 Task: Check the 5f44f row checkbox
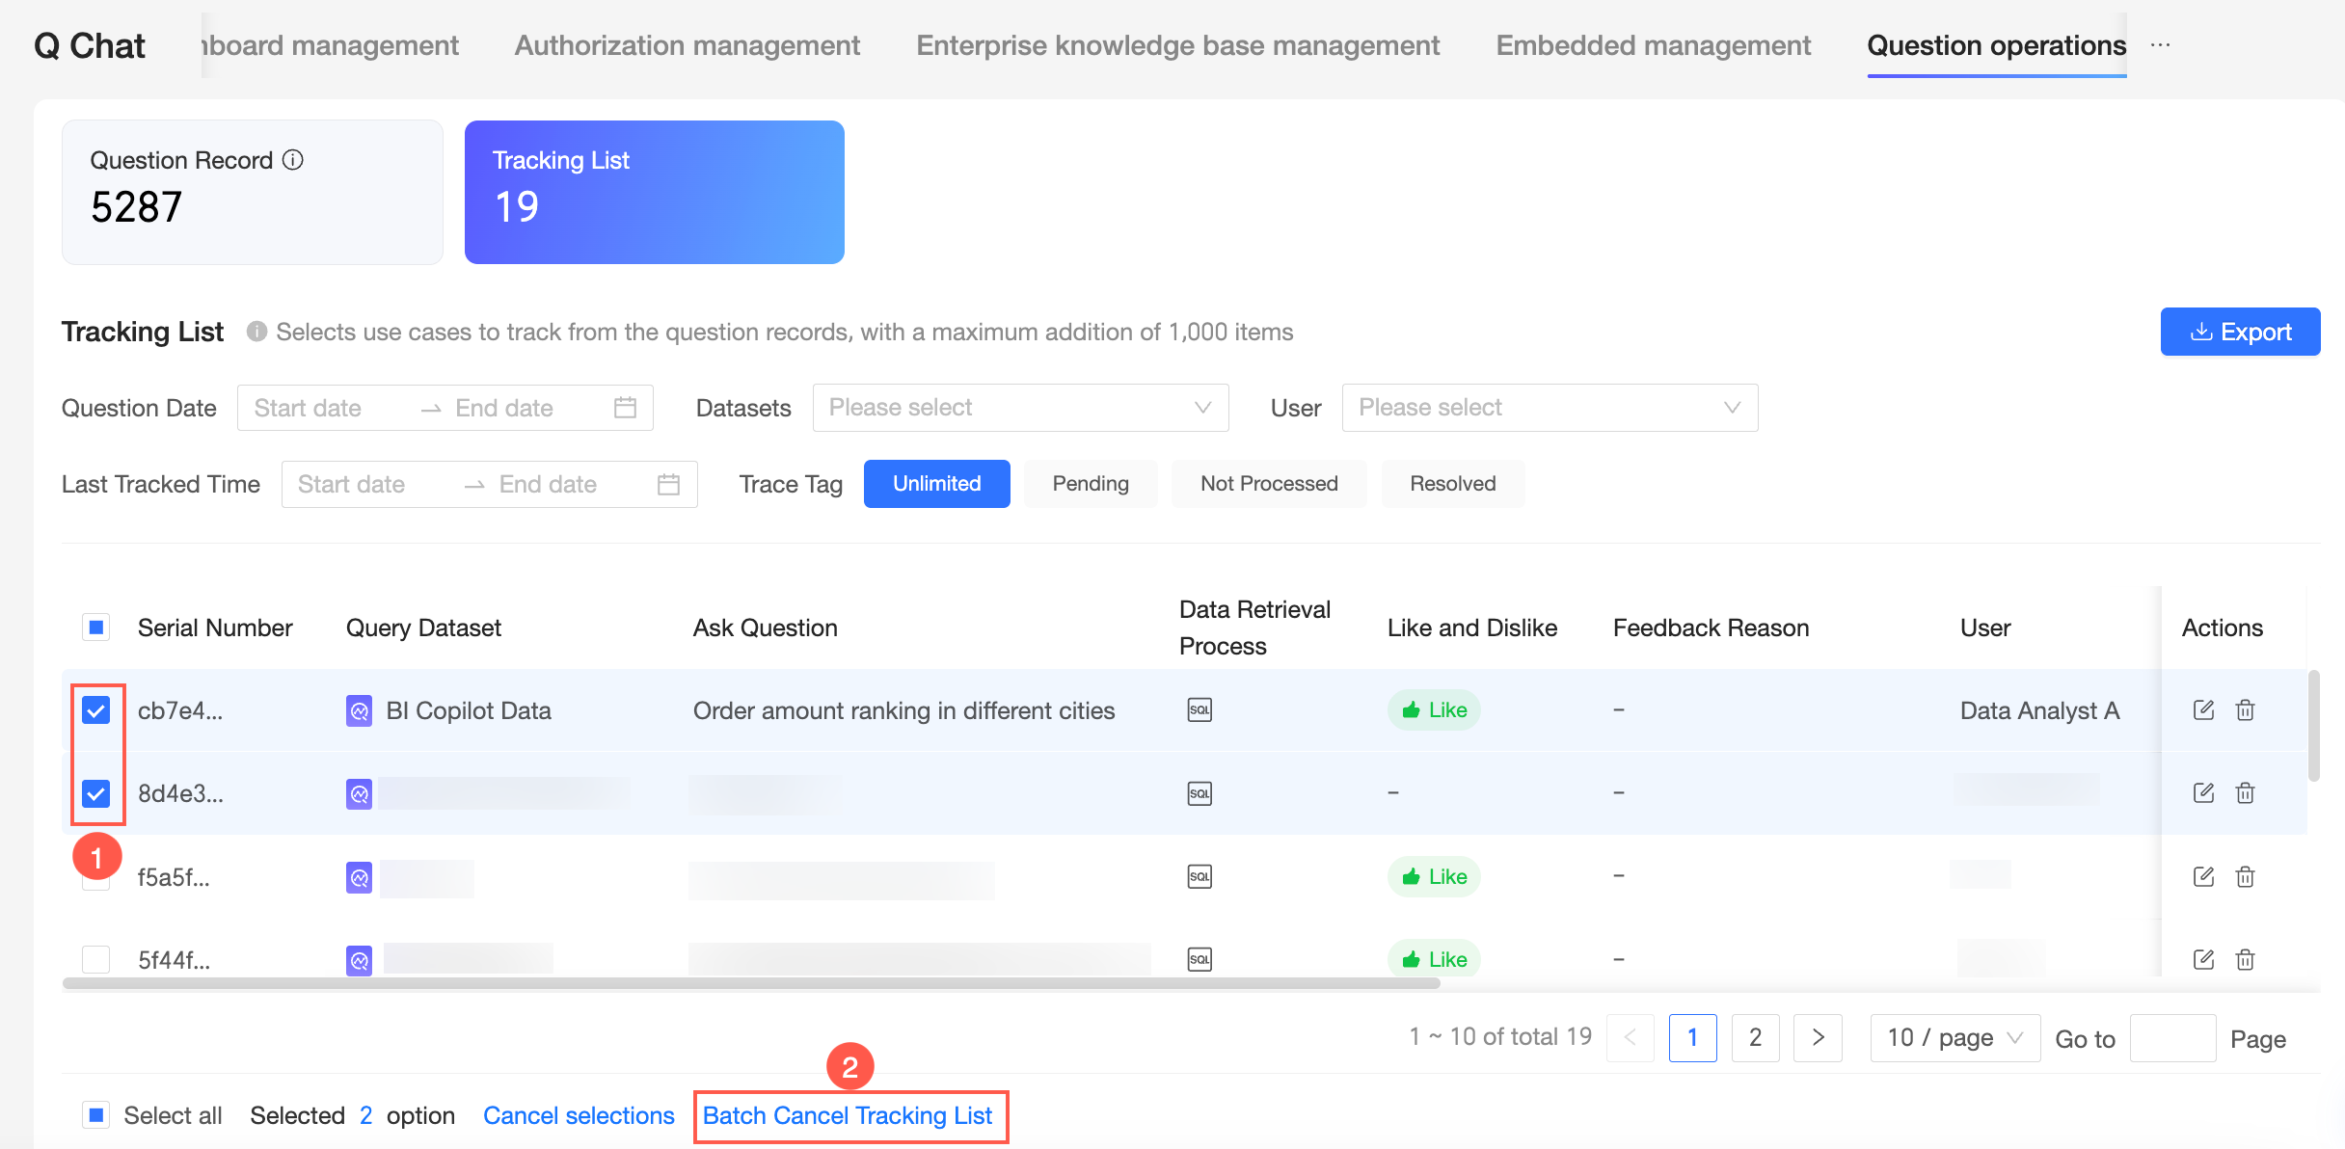click(x=96, y=960)
